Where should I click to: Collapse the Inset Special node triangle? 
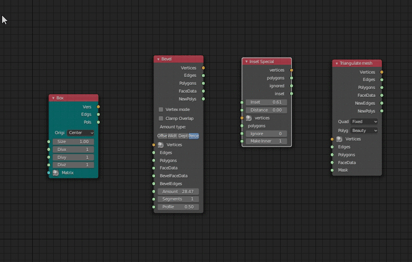246,62
